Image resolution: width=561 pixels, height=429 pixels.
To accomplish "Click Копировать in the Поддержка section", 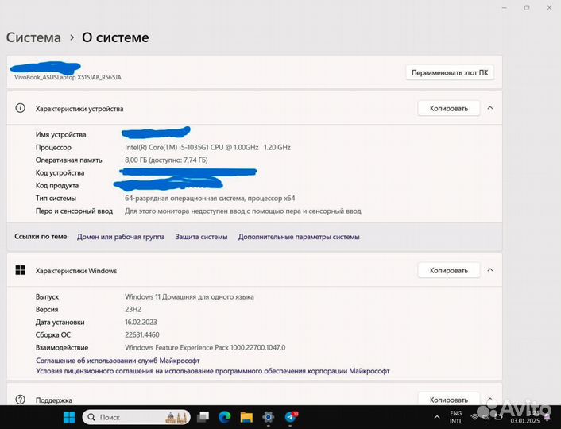I will (x=449, y=400).
